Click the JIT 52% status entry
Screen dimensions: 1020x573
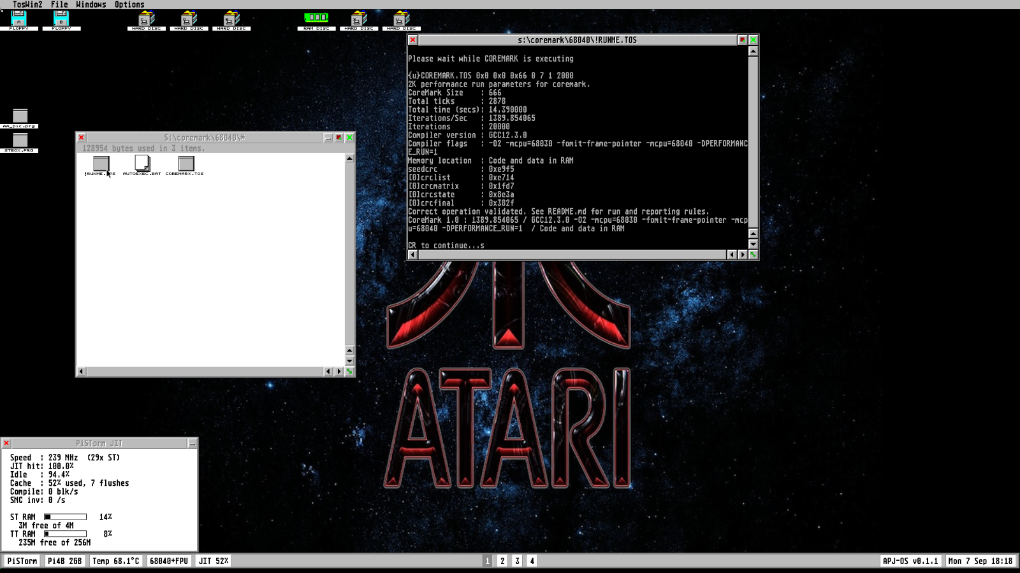[x=214, y=561]
